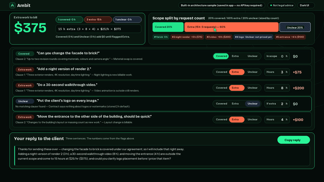The image size is (324, 182).
Task: Mark night version request as Unclear
Action: (252, 72)
